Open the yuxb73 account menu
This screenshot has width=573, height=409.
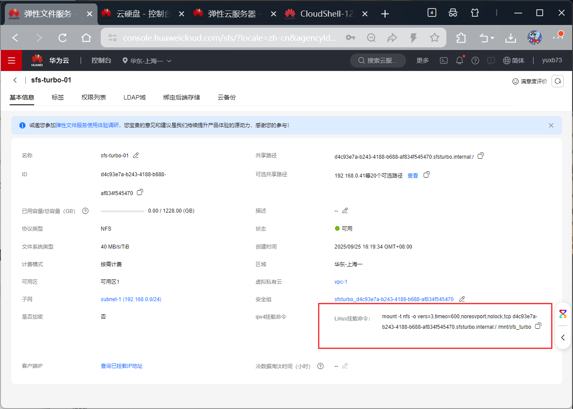(552, 60)
